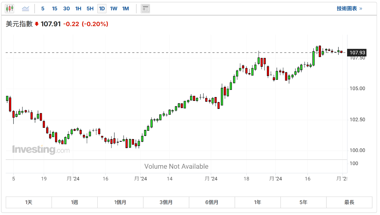Select the 1個月 range tab
The width and height of the screenshot is (380, 215).
(x=120, y=202)
